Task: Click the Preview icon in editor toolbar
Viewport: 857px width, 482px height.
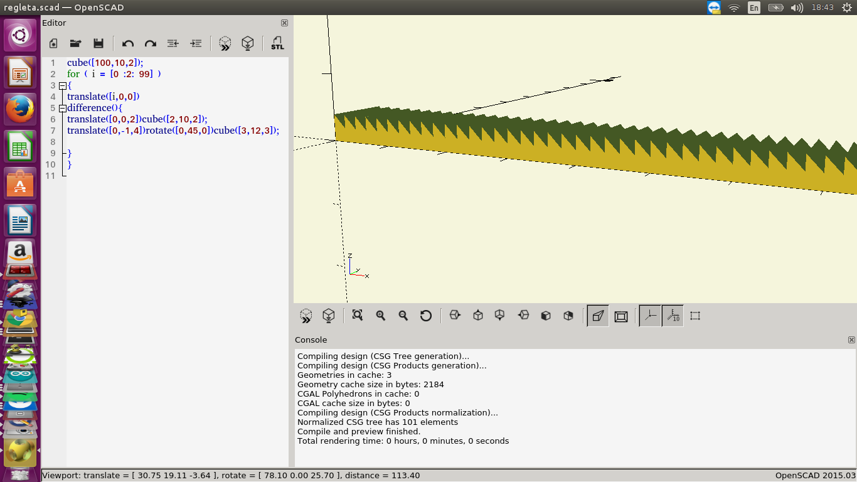Action: coord(225,43)
